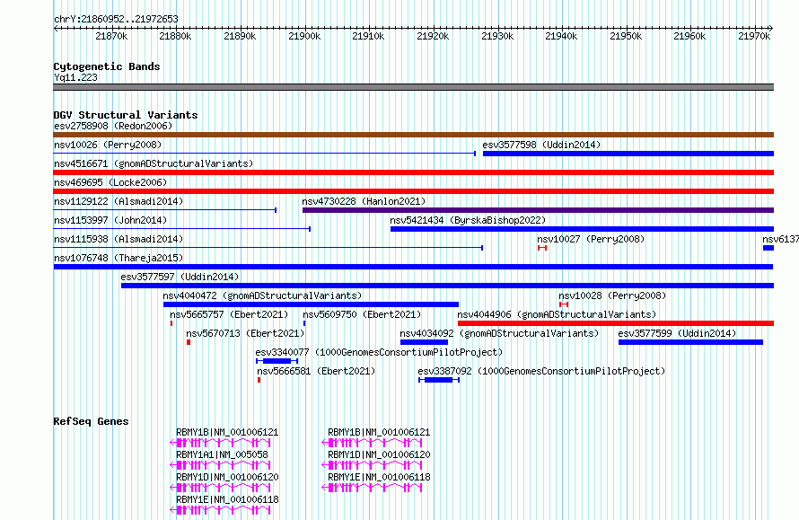Select esv3340077 (1000GenomesConsortiumPilotProject) label
799x520 pixels.
(379, 352)
